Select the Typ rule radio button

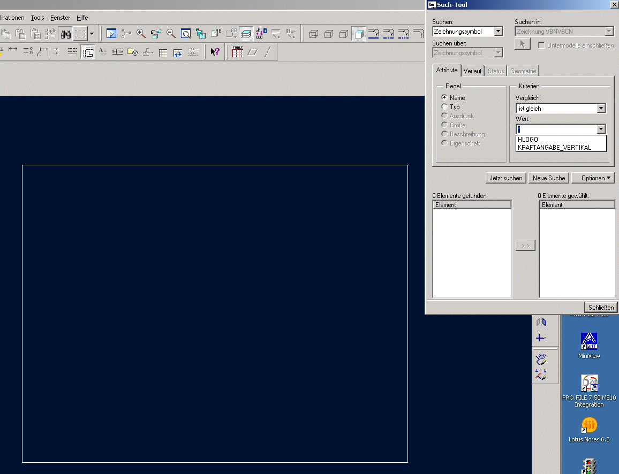(x=444, y=106)
